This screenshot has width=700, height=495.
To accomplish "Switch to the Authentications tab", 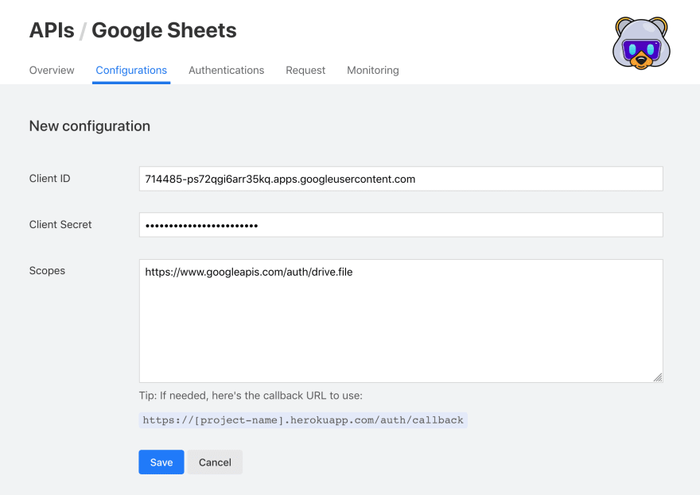I will tap(227, 71).
